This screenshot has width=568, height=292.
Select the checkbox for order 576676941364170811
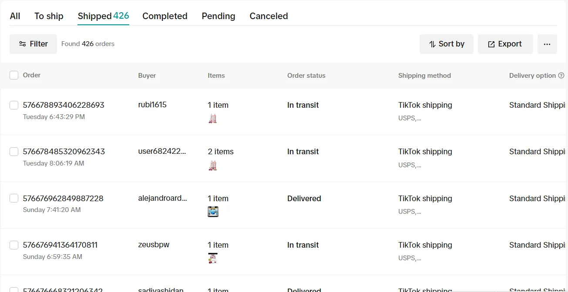point(14,245)
